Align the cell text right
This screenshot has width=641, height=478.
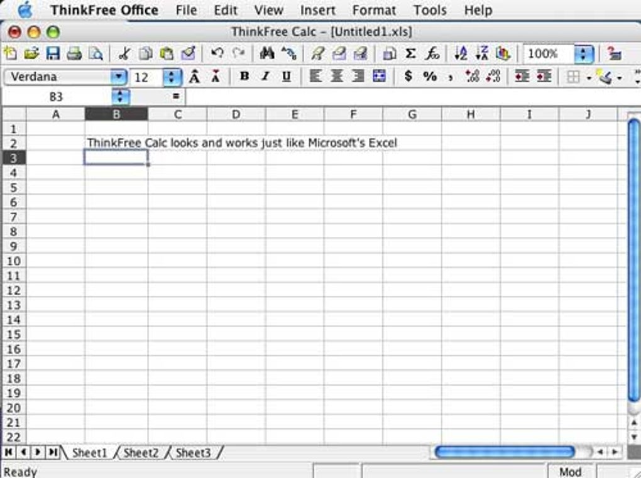pyautogui.click(x=358, y=77)
